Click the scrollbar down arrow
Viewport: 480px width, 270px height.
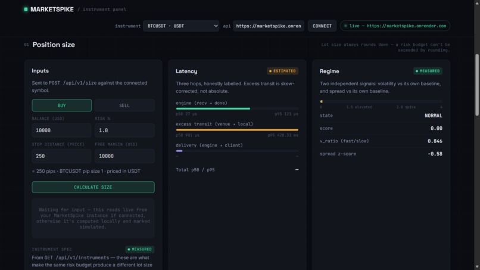click(476, 267)
